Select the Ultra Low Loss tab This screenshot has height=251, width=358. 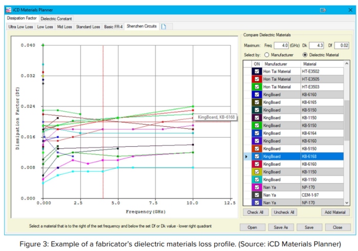[x=20, y=27]
